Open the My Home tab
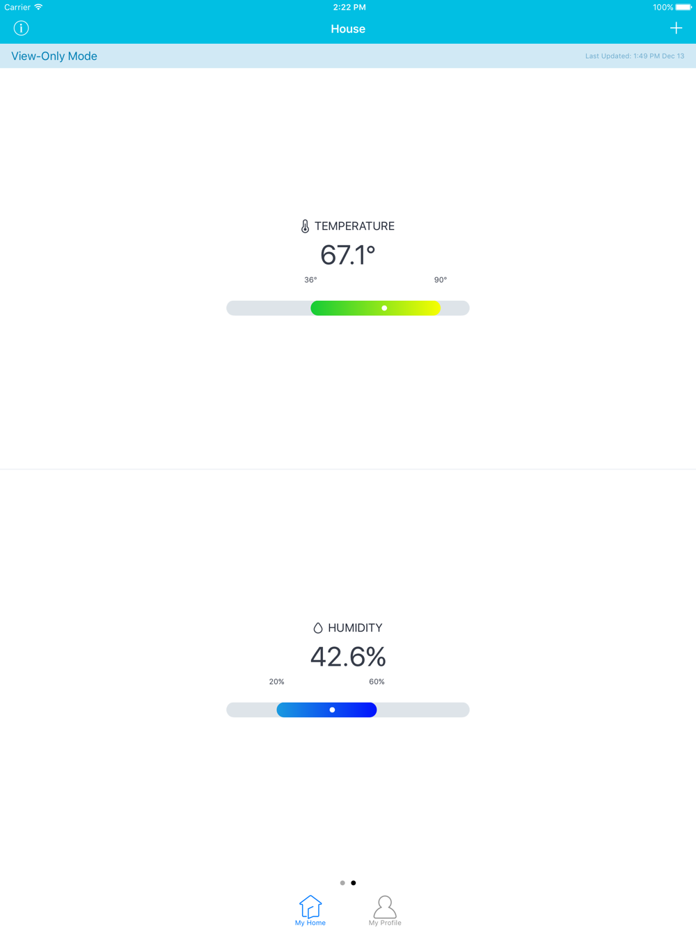 (310, 910)
